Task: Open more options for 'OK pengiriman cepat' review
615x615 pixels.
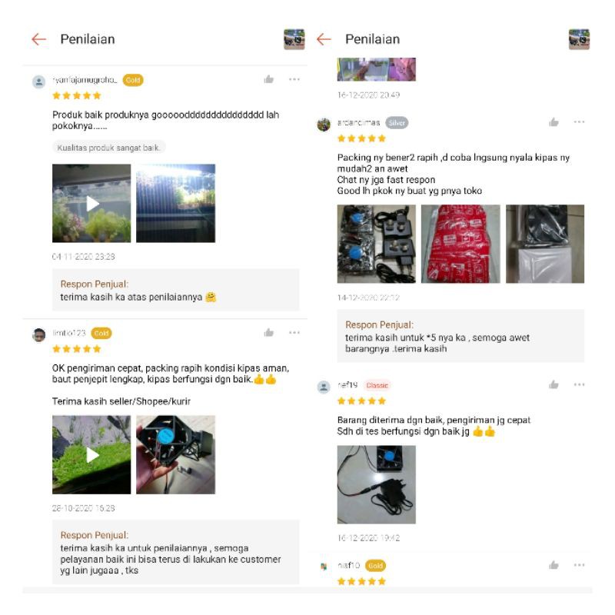Action: [294, 333]
